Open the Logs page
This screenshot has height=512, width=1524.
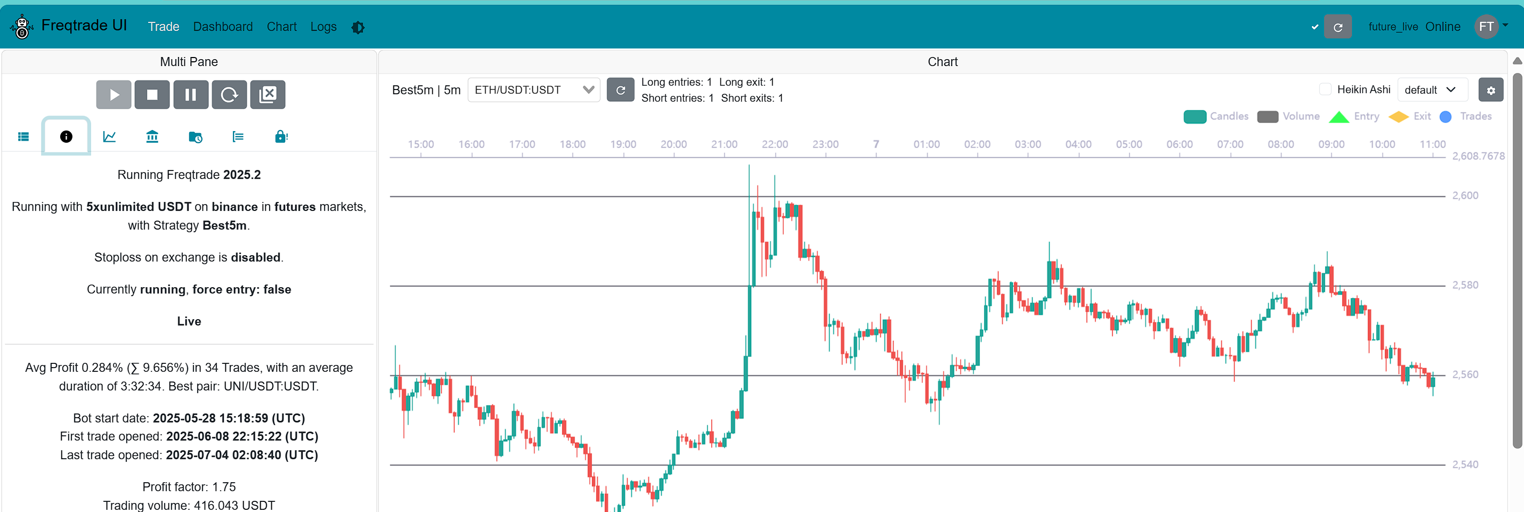(323, 27)
